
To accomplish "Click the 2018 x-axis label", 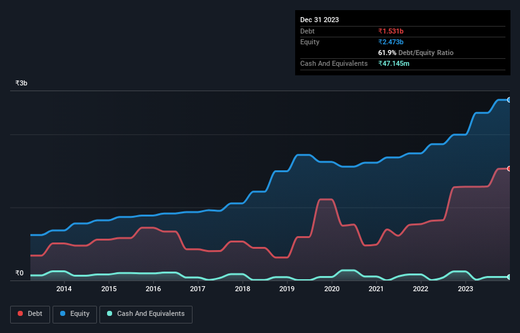I will [x=243, y=289].
